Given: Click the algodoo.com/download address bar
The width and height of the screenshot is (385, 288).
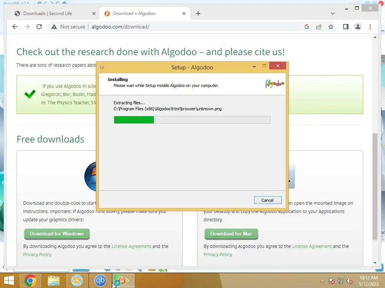Looking at the screenshot, I should click(120, 27).
